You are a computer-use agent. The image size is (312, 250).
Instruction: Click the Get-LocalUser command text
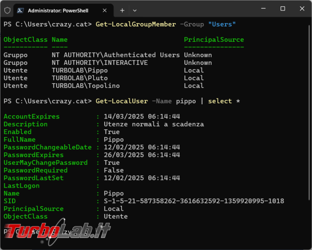[122, 101]
